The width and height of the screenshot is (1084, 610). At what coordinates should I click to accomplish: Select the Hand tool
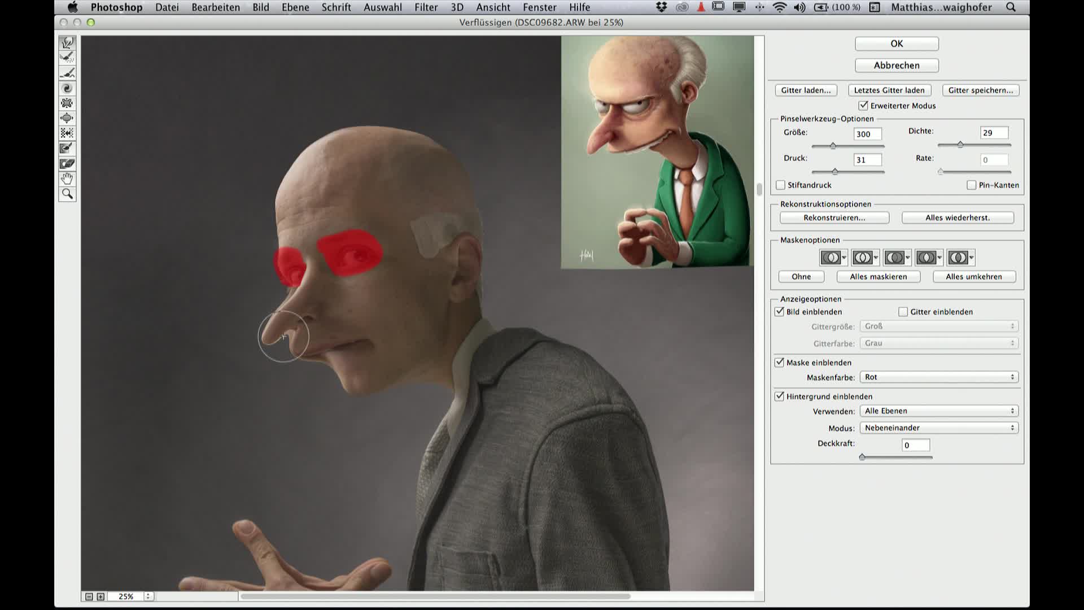(67, 178)
